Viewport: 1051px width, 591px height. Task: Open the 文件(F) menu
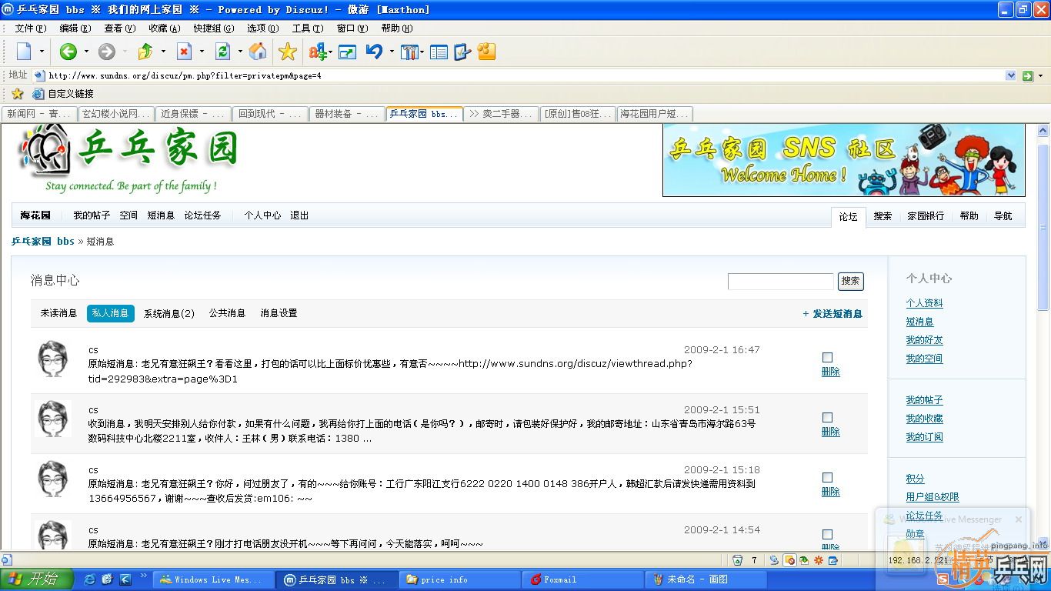click(31, 28)
